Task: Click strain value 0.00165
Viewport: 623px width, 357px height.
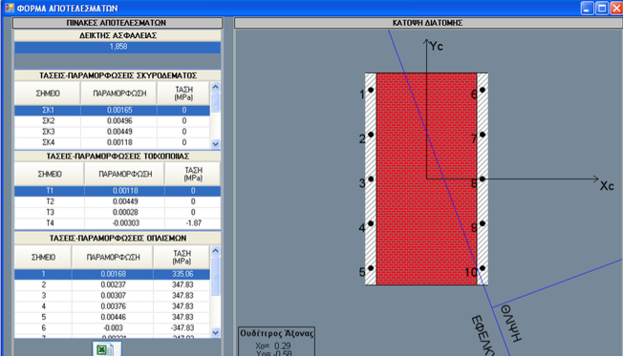Action: (119, 111)
